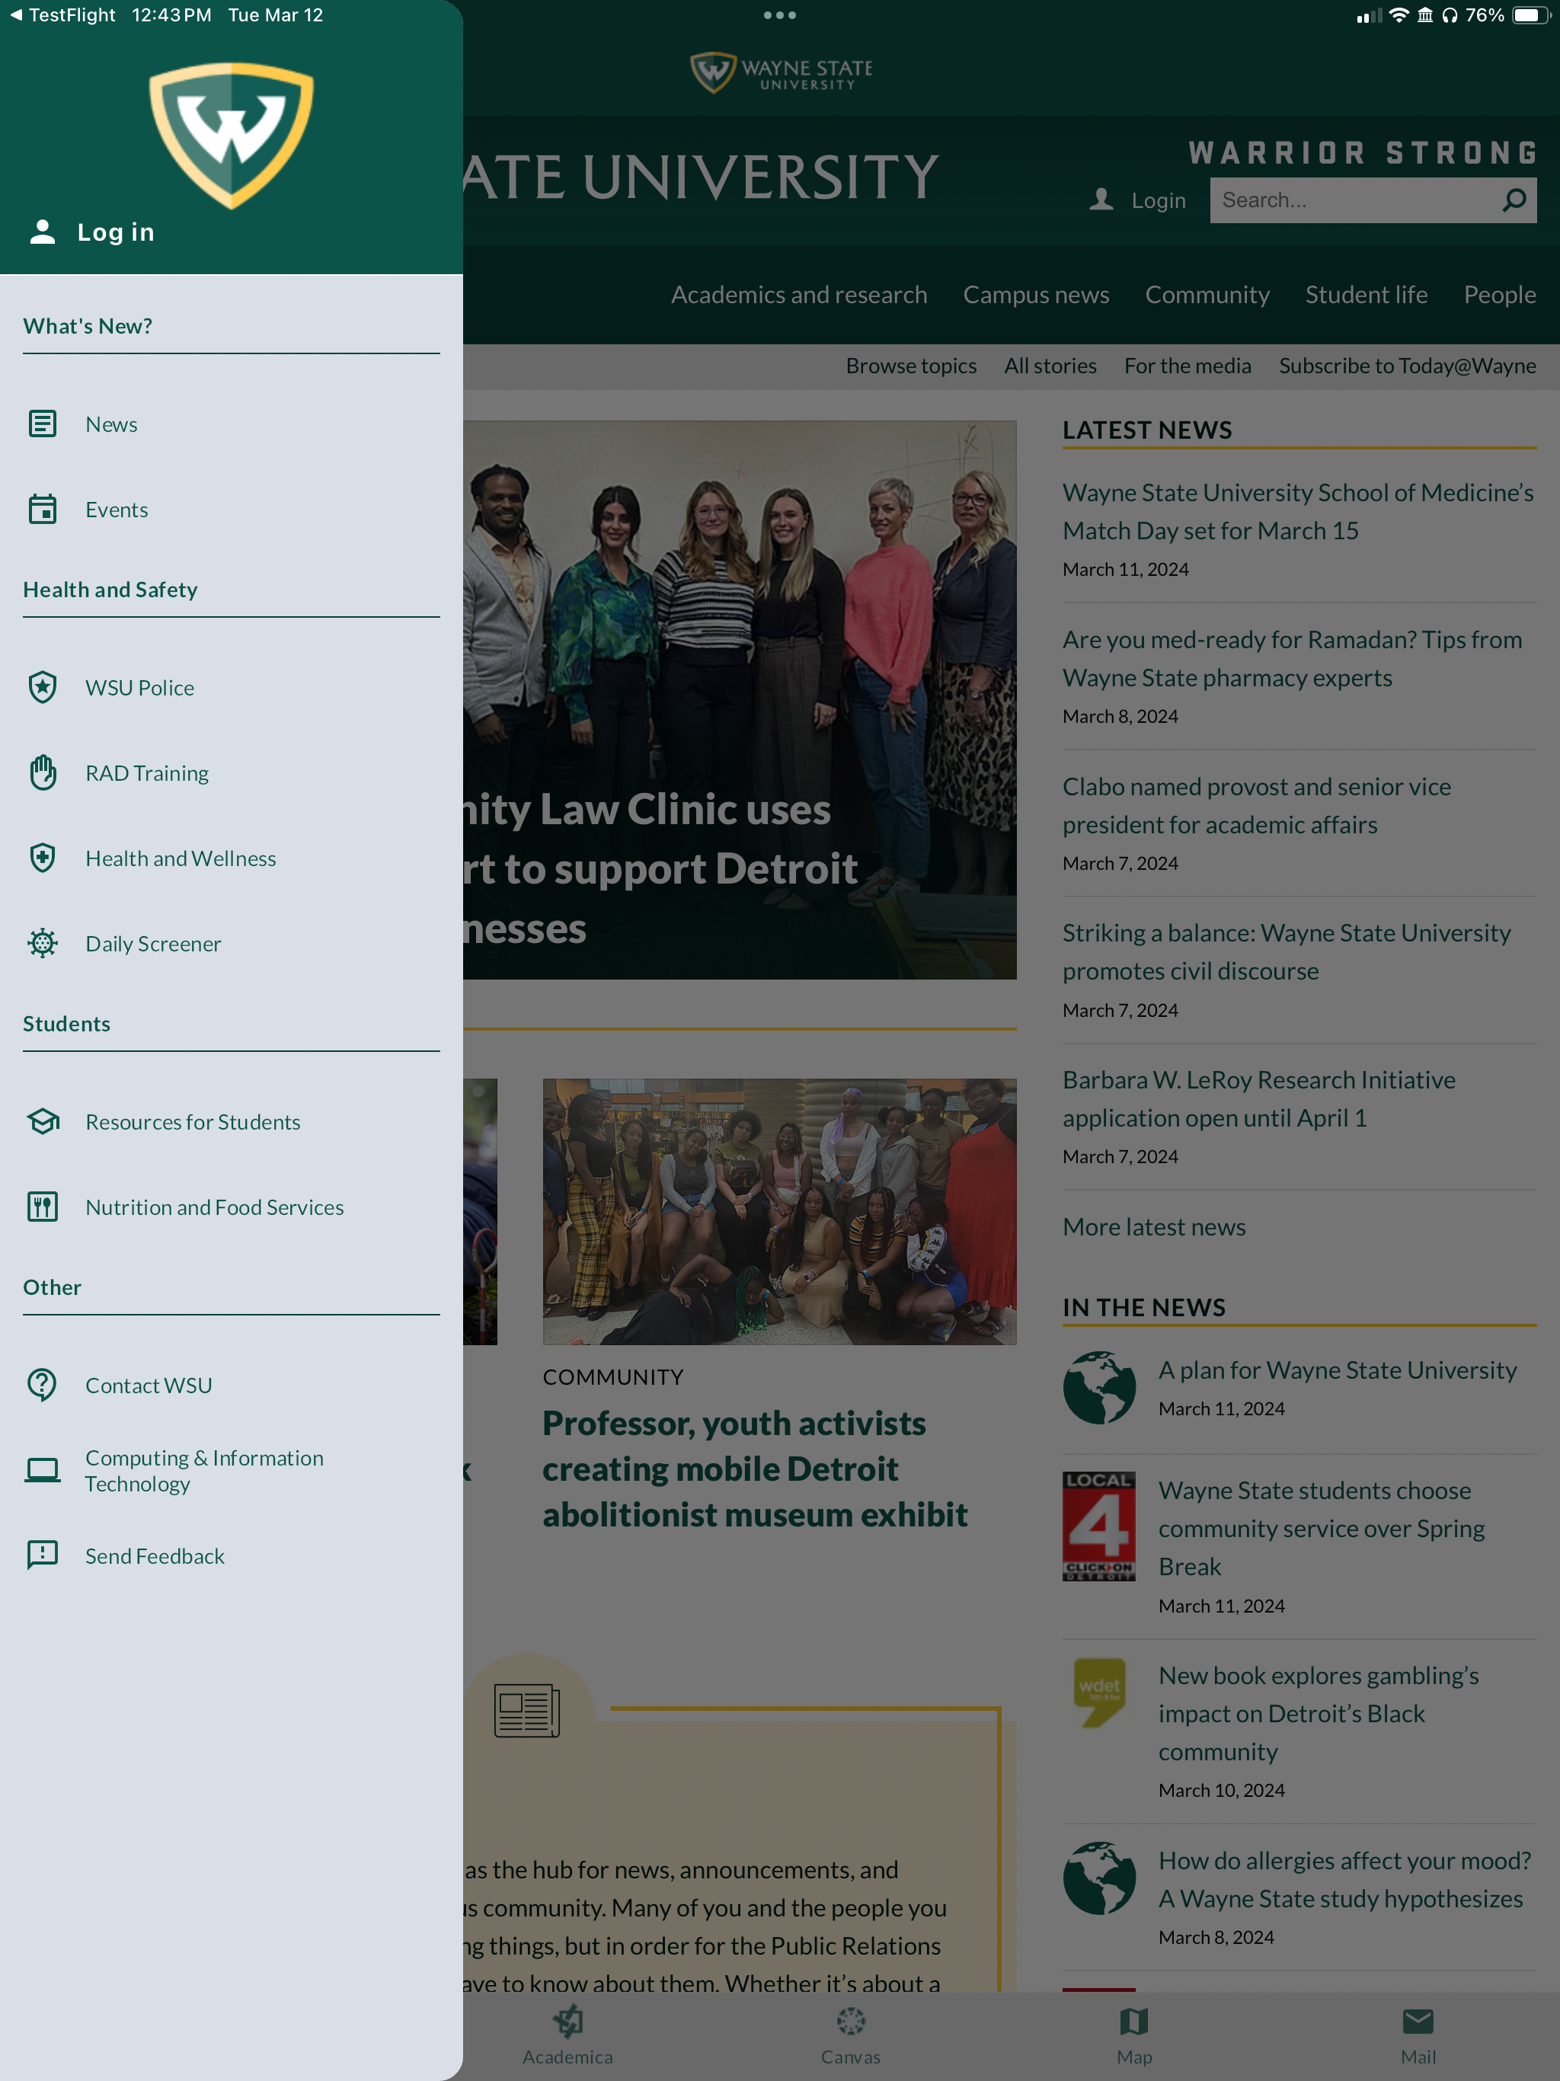Tap the Contact WSU question mark icon
1560x2081 pixels.
click(43, 1385)
